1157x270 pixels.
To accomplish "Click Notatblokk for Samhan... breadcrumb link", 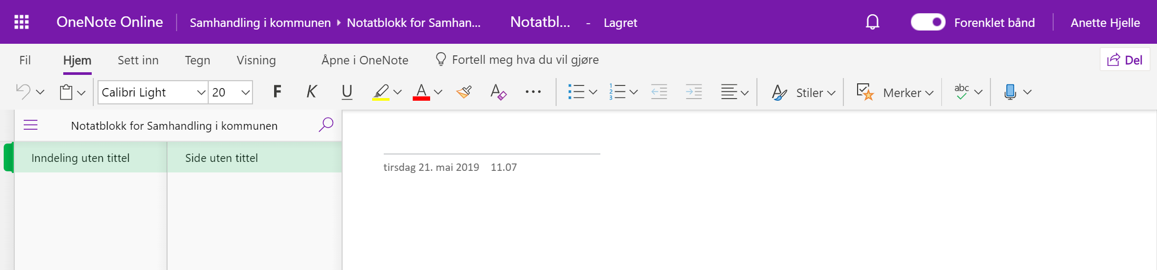I will point(414,23).
